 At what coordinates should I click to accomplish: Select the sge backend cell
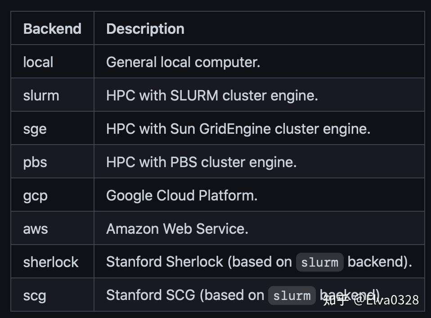point(35,129)
